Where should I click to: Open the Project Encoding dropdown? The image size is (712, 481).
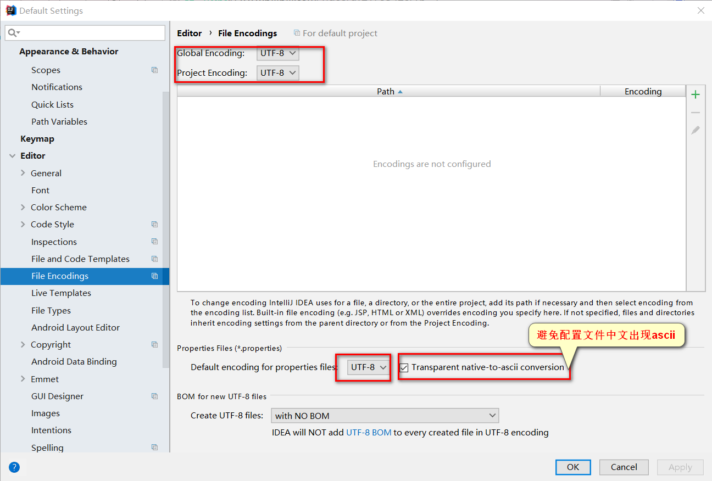[x=277, y=72]
